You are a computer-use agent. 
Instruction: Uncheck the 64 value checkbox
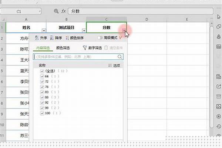click(42, 76)
